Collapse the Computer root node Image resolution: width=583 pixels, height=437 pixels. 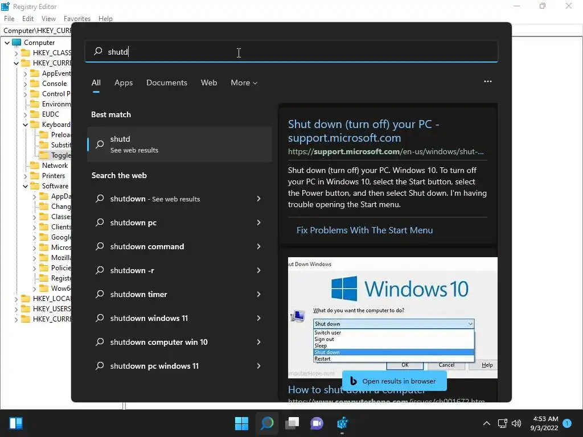7,42
